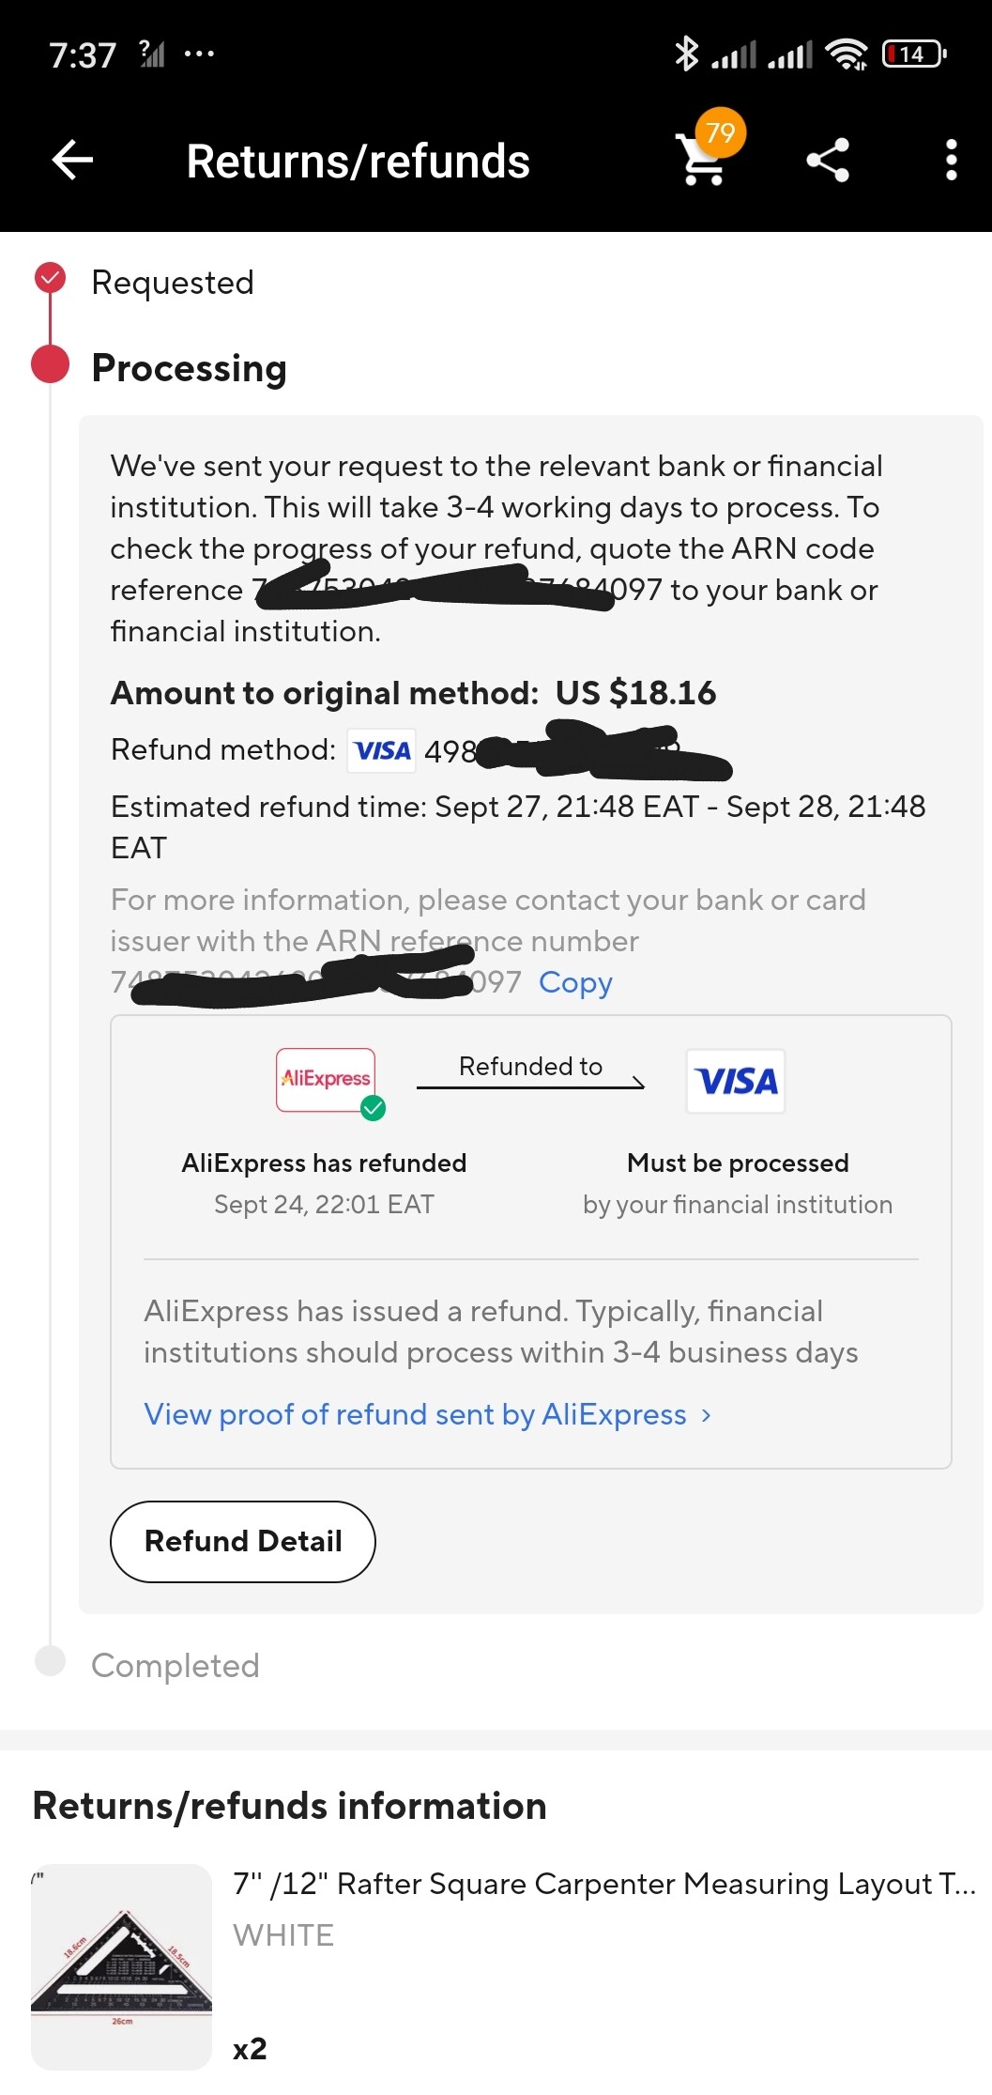Tap the back arrow in header
This screenshot has width=992, height=2095.
pyautogui.click(x=72, y=160)
